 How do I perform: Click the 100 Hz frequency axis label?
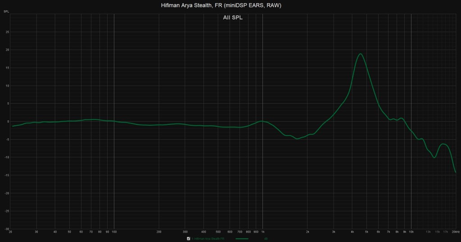[114, 232]
